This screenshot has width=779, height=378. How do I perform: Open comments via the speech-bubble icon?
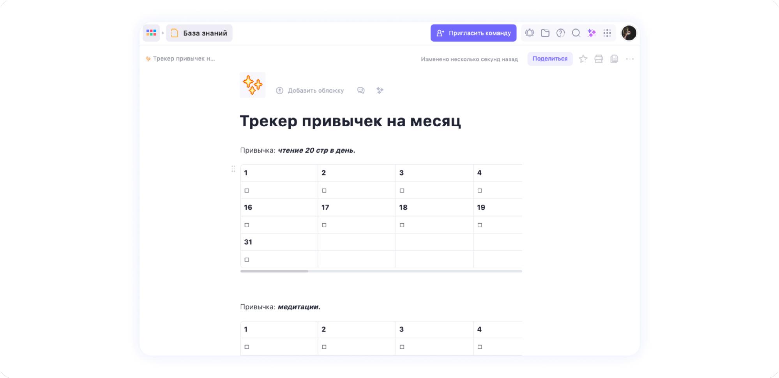360,90
